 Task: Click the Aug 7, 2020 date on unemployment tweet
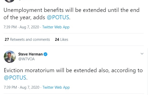coord(29,27)
